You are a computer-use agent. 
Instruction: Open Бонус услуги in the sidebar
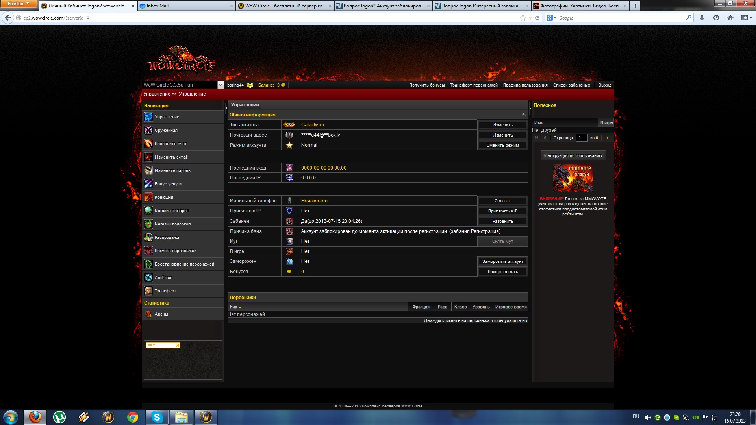tap(183, 184)
